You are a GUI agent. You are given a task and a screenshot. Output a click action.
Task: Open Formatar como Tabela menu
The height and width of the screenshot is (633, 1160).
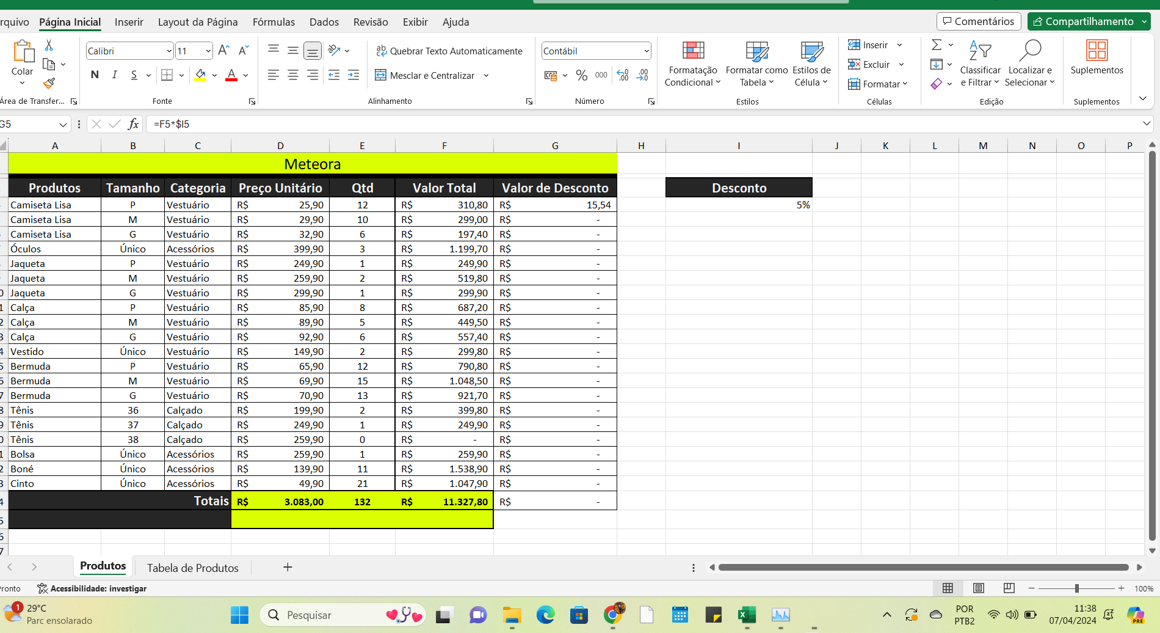pyautogui.click(x=757, y=64)
